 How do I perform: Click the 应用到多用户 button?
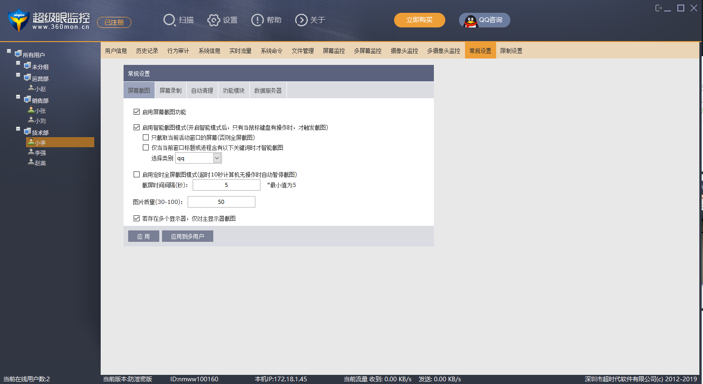pos(187,236)
